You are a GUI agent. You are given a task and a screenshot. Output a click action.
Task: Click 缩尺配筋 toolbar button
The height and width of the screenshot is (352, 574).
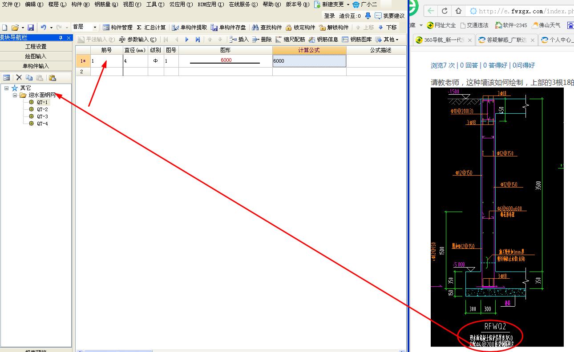291,40
